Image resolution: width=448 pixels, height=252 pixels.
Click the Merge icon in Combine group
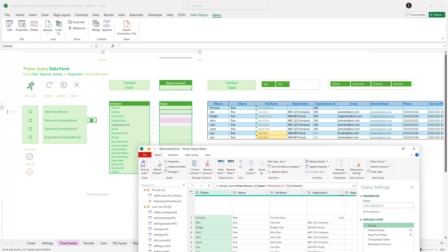pos(96,26)
